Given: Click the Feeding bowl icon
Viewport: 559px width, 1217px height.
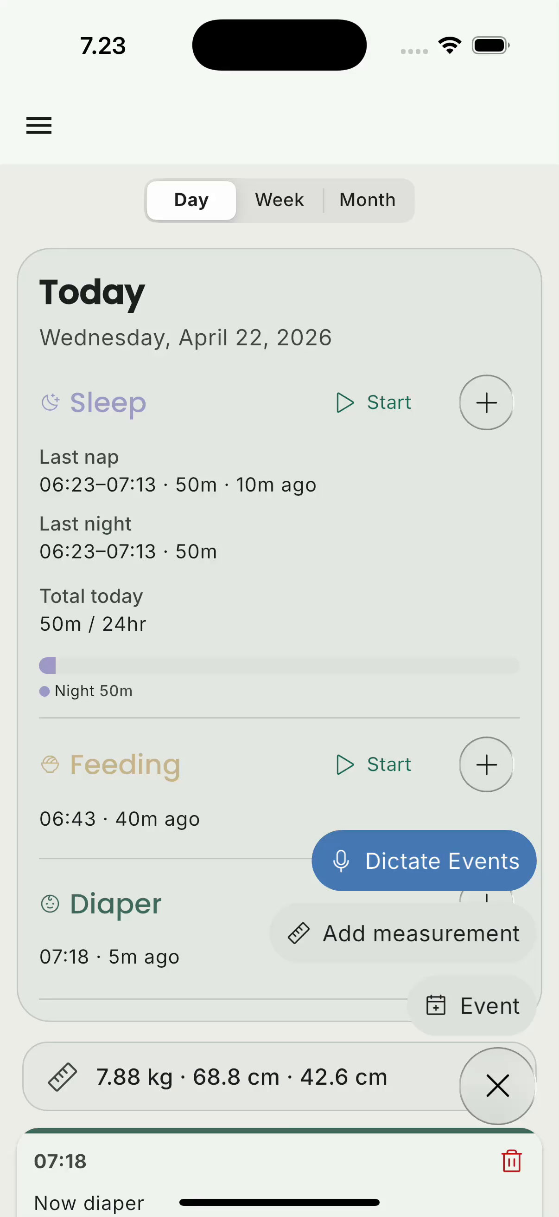Looking at the screenshot, I should point(50,764).
